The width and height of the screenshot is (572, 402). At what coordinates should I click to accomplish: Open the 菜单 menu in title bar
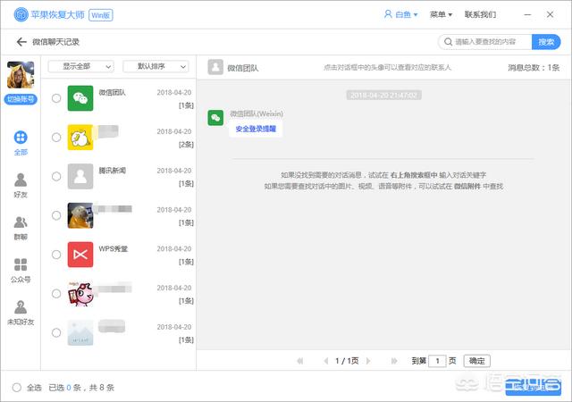tap(441, 15)
